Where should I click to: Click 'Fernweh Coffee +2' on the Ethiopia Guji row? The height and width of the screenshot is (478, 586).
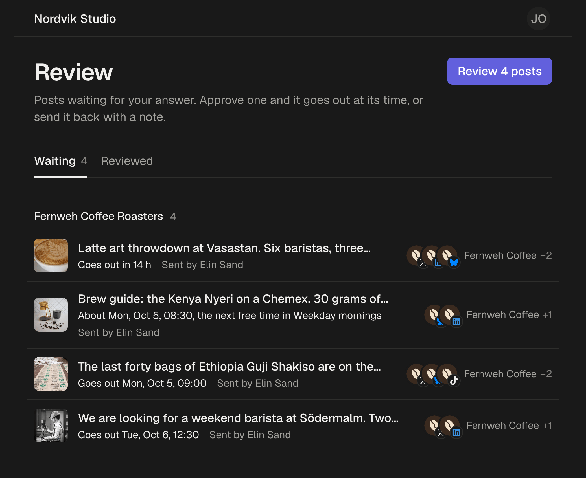tap(508, 374)
